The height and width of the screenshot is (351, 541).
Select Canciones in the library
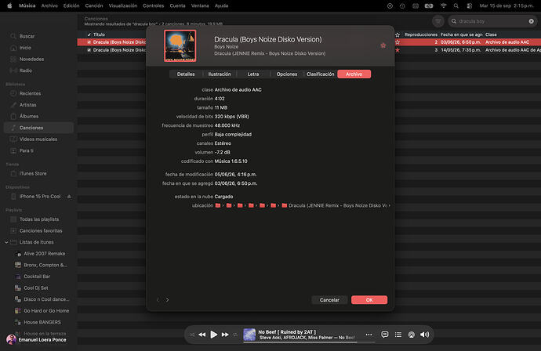click(x=38, y=128)
